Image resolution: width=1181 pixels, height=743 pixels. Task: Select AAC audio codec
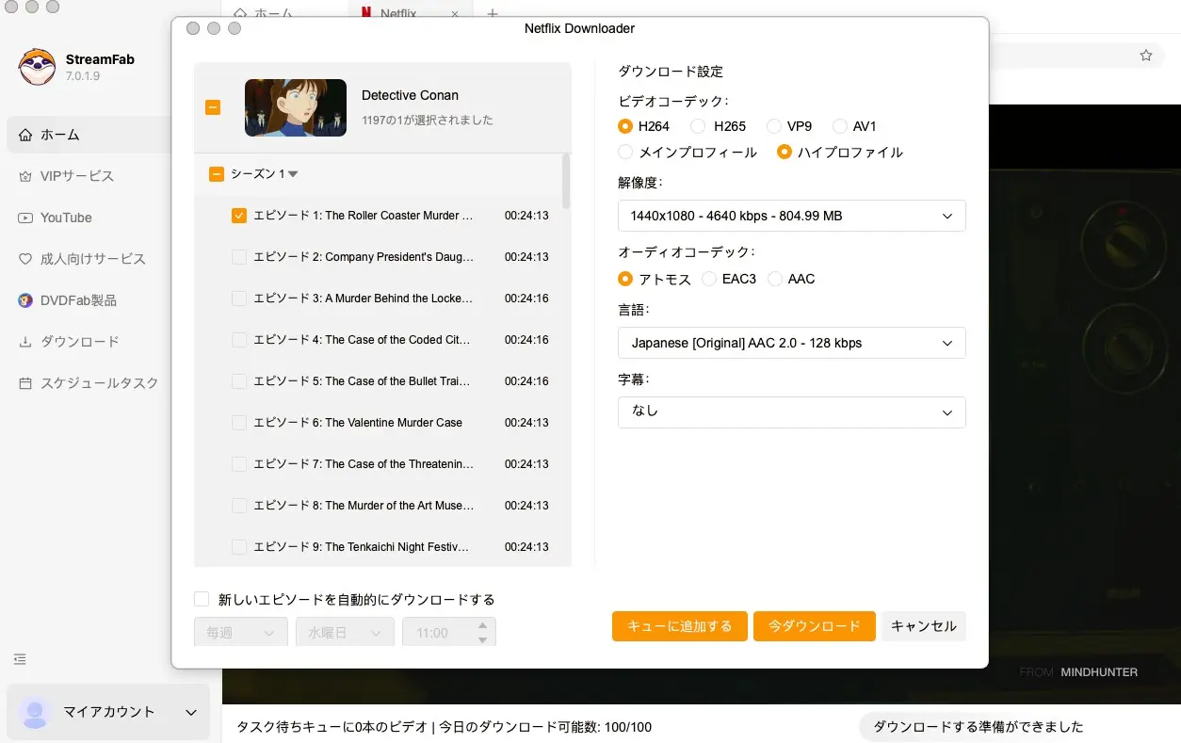tap(775, 279)
